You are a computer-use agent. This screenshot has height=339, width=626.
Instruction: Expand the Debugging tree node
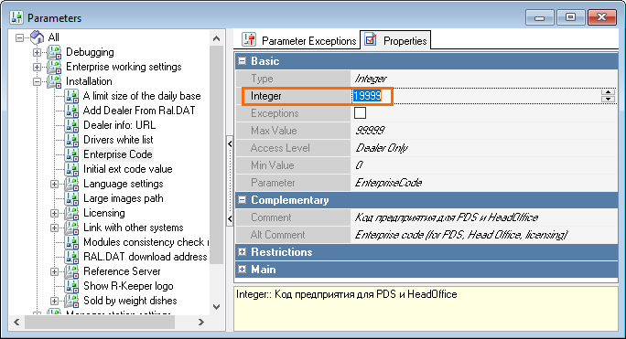point(37,53)
